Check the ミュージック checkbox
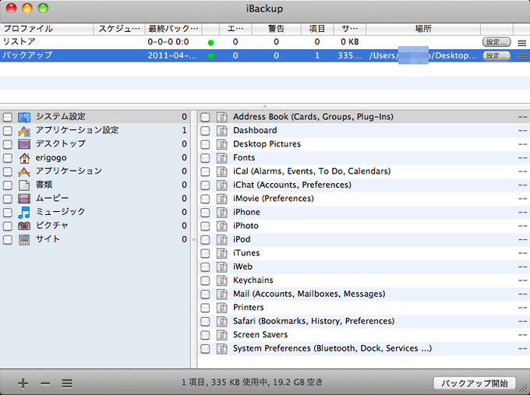The image size is (530, 395). 8,213
